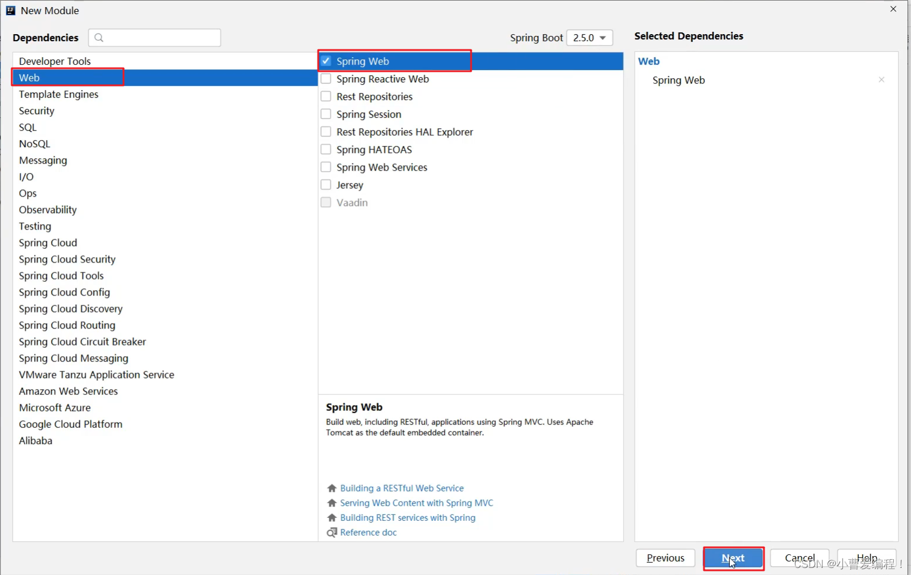Choose the Spring Cloud category
The height and width of the screenshot is (575, 911).
point(165,242)
